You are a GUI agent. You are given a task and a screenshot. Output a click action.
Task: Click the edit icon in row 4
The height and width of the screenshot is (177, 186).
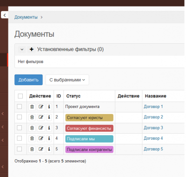[x=41, y=138]
